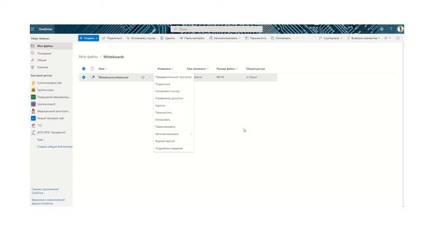This screenshot has height=244, width=434.
Task: Click the OneDrive header title
Action: (45, 29)
